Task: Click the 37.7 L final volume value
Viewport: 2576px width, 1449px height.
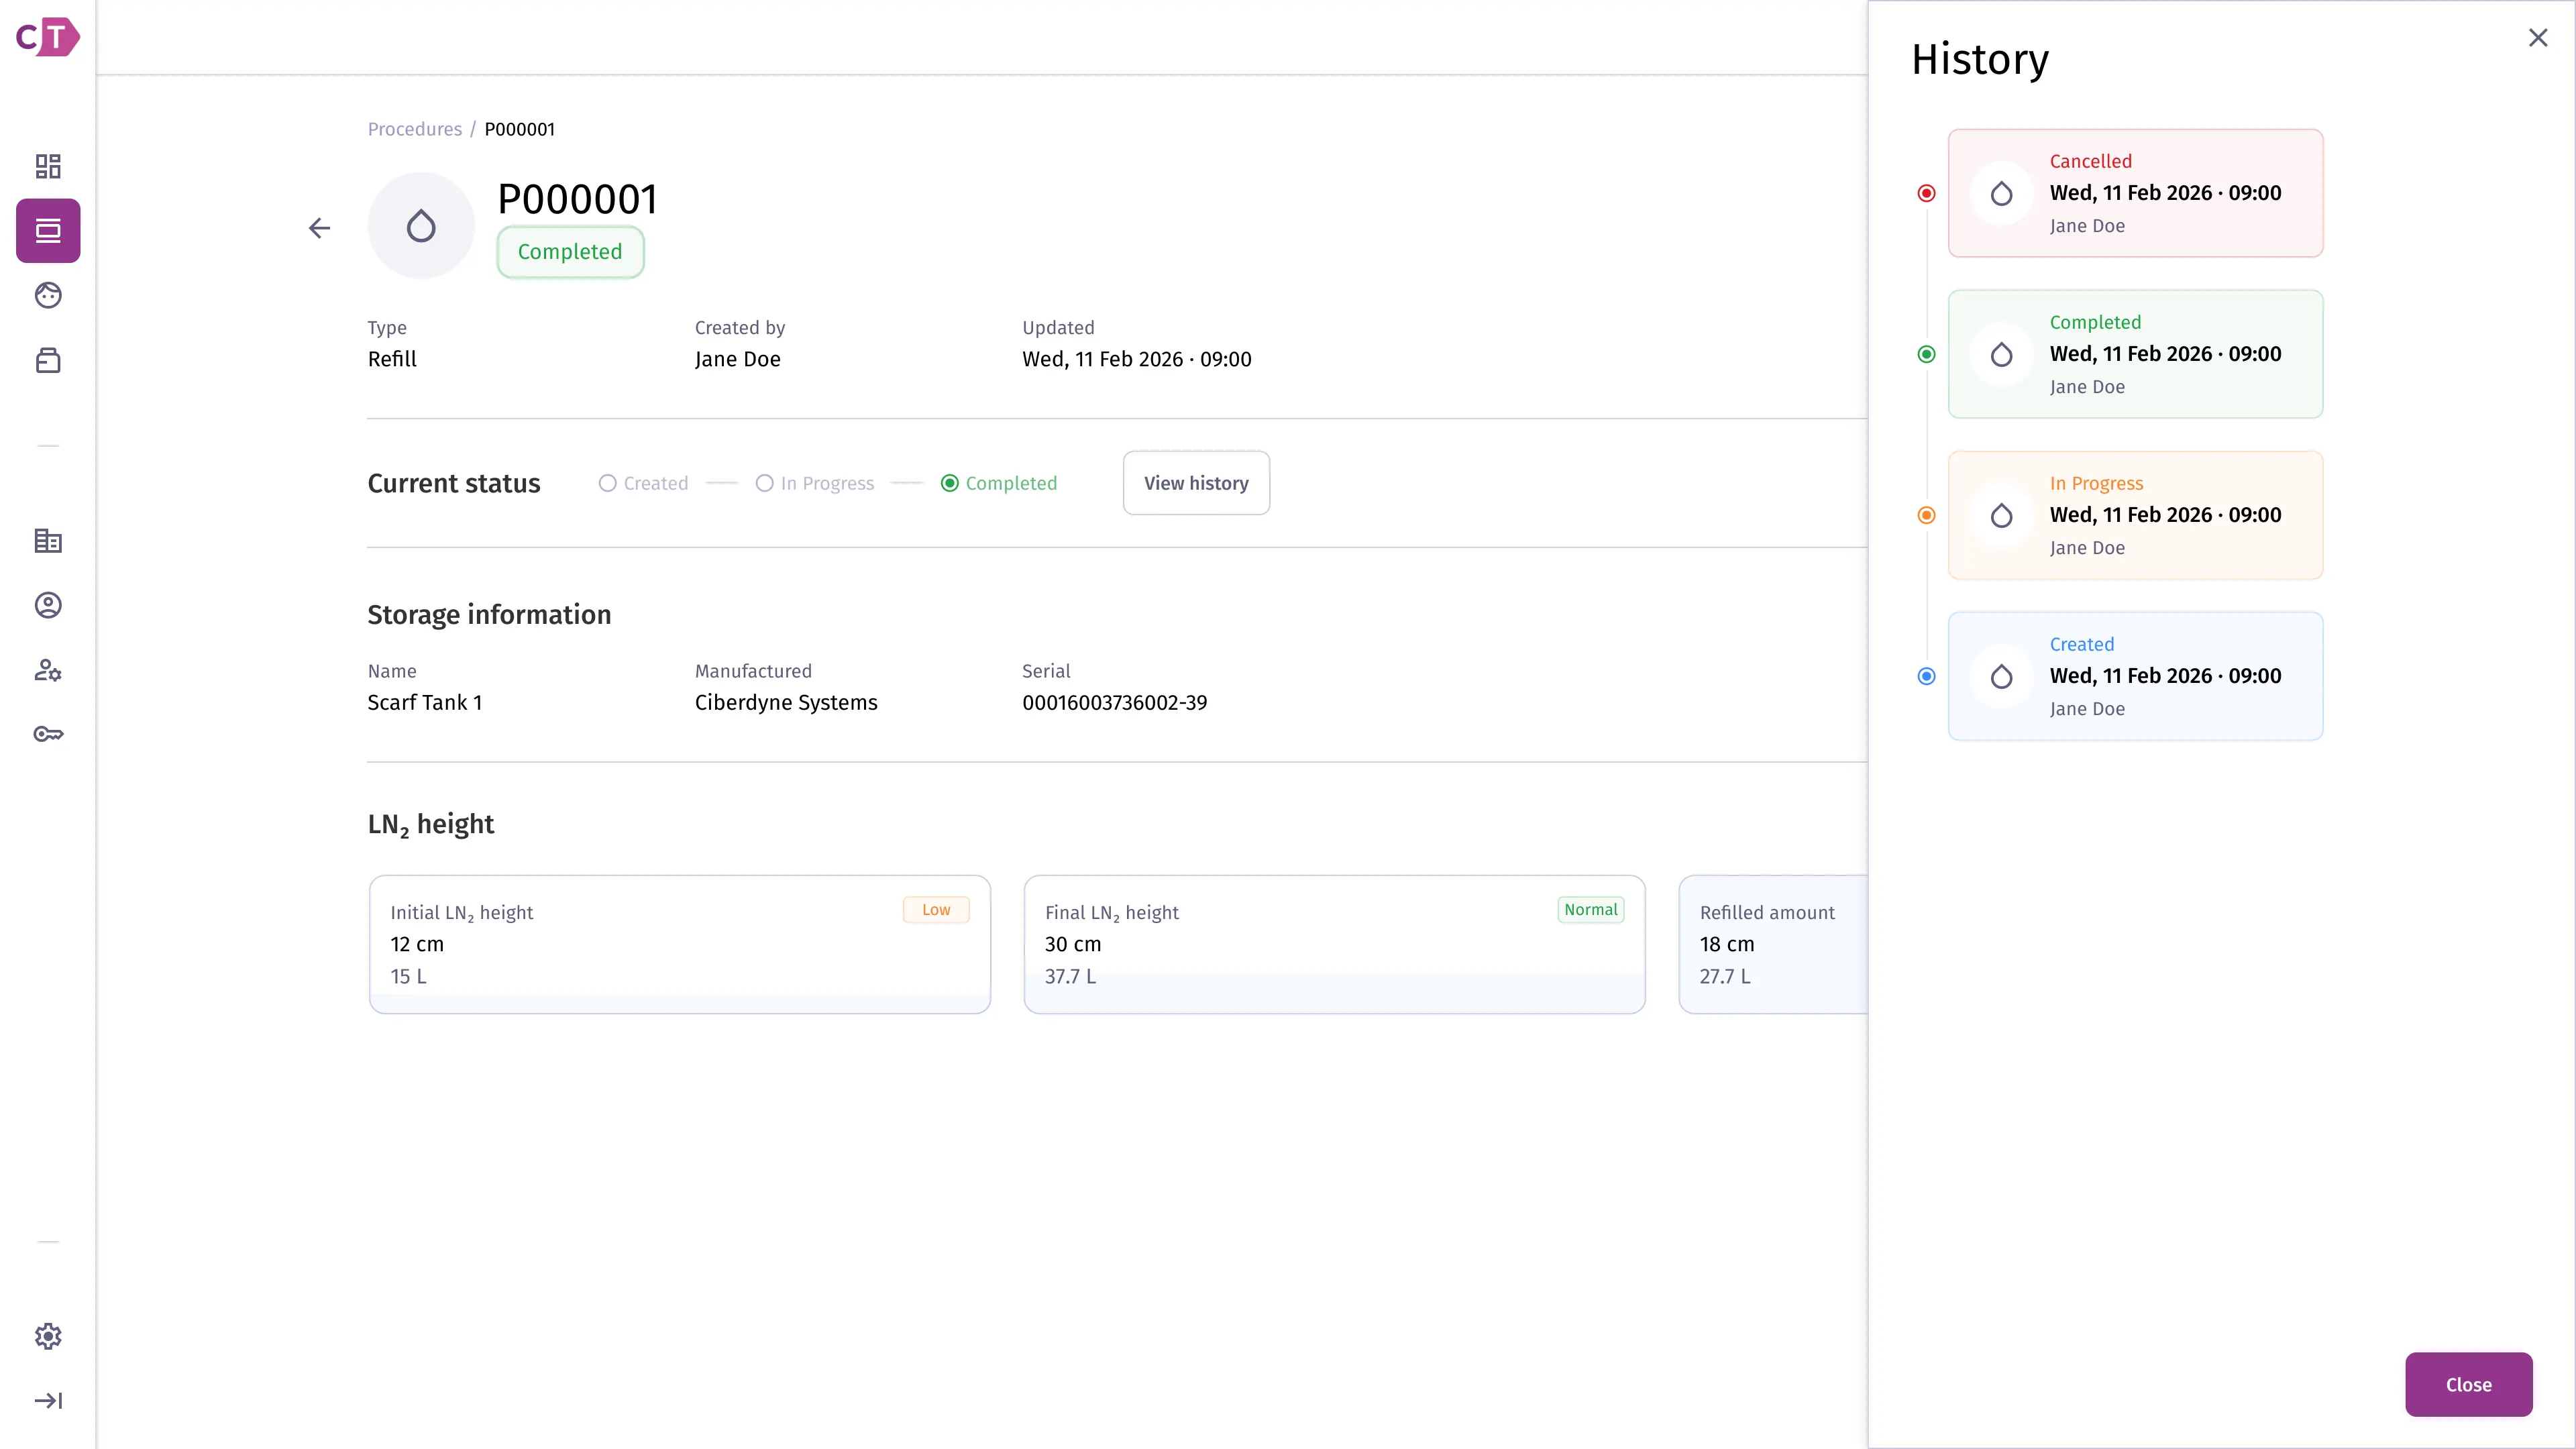Action: coord(1070,976)
